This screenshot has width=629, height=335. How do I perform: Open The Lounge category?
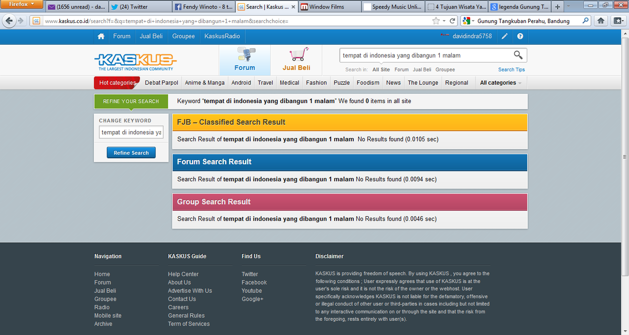tap(423, 83)
